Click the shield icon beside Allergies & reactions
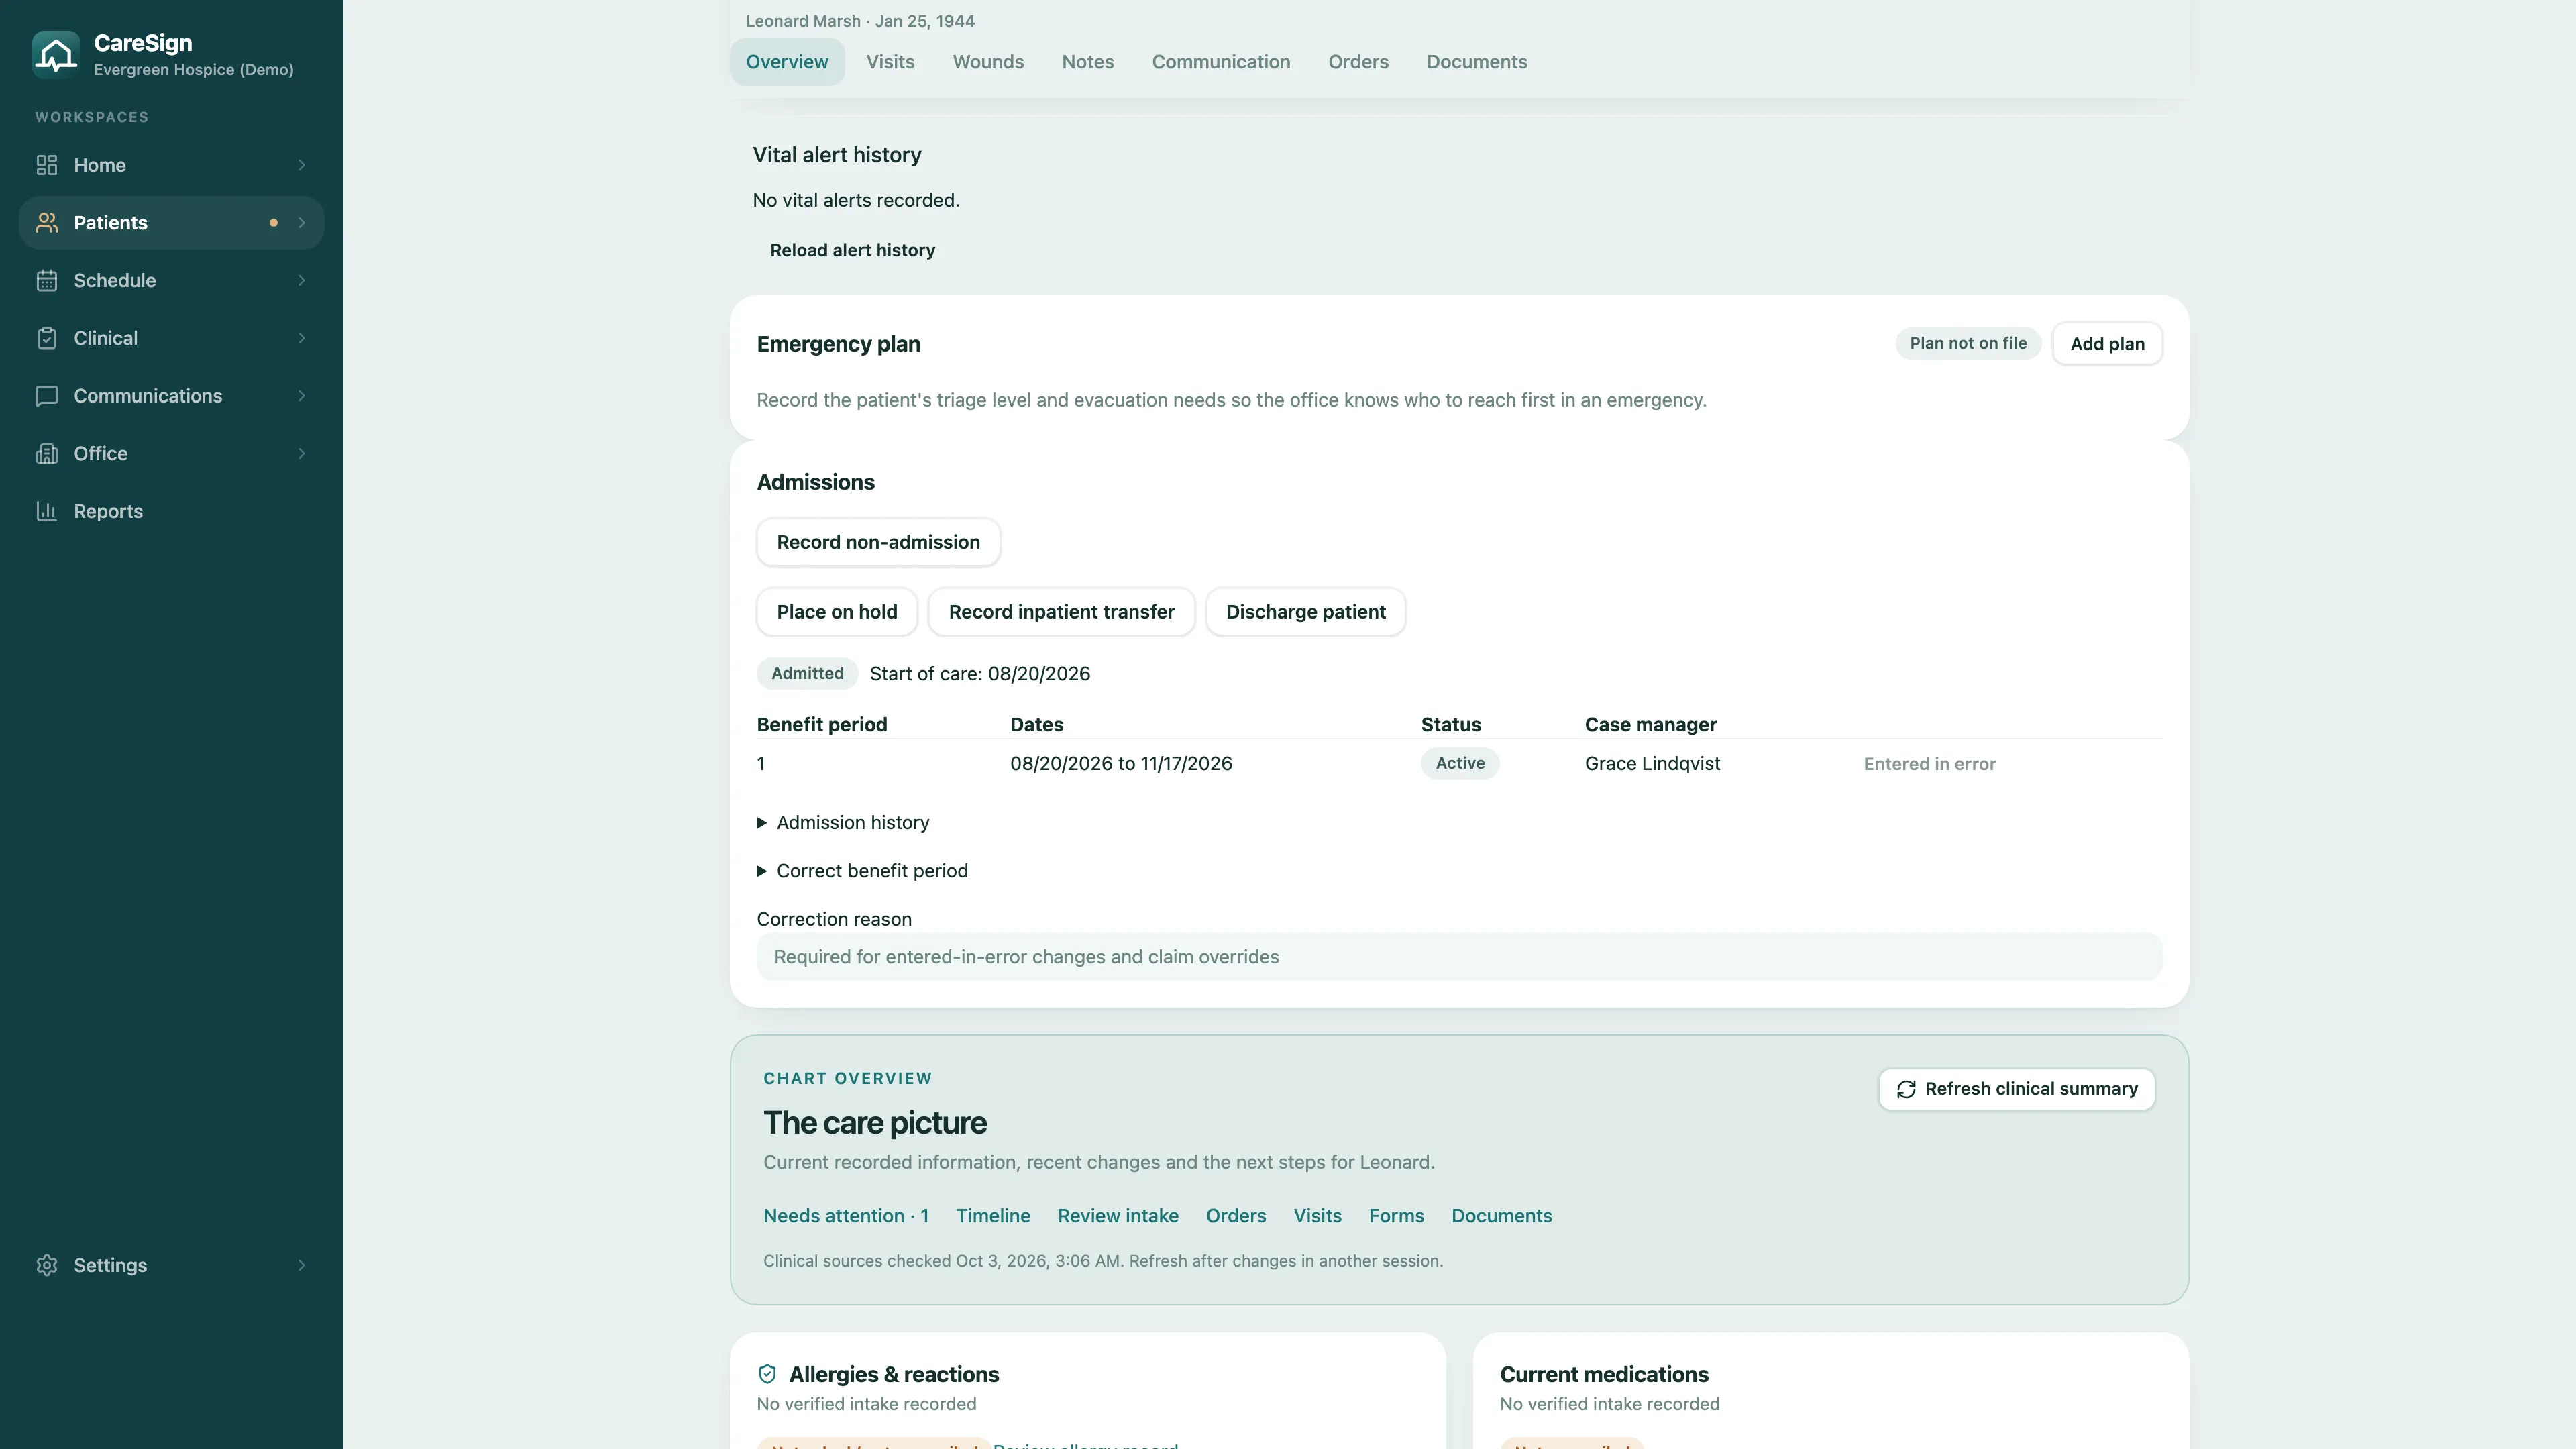The width and height of the screenshot is (2576, 1449). (x=767, y=1374)
